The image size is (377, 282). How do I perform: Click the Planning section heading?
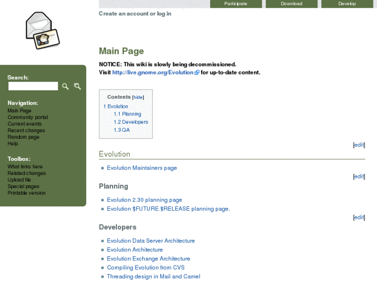(114, 186)
